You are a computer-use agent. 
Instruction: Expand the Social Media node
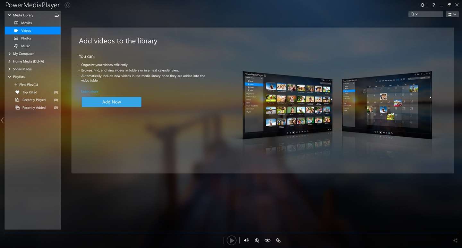10,69
